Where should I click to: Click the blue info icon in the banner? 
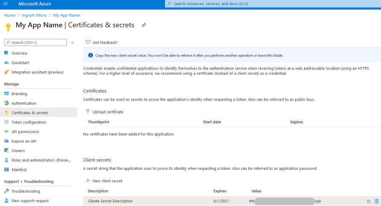[x=90, y=55]
